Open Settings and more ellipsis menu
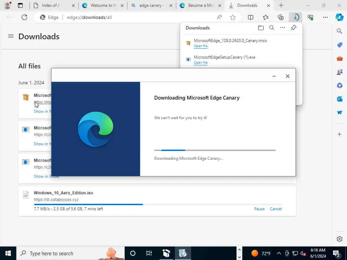The width and height of the screenshot is (347, 260). coord(325,17)
